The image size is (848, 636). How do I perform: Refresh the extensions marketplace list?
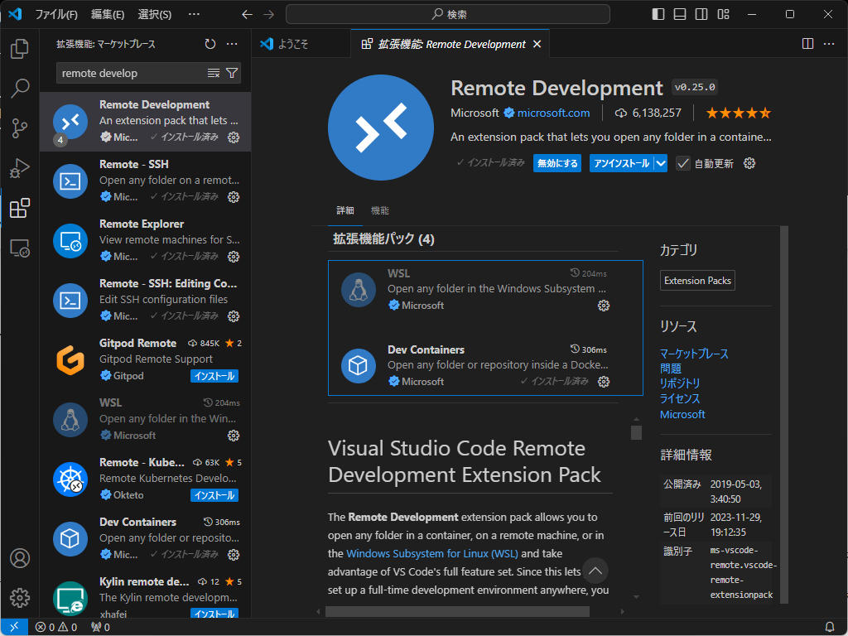pyautogui.click(x=210, y=44)
